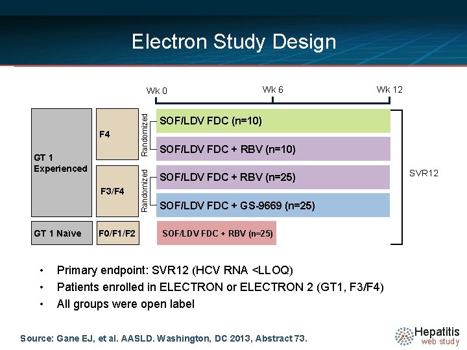The image size is (467, 350).
Task: Click the GT 1 Experienced box
Action: (x=62, y=163)
